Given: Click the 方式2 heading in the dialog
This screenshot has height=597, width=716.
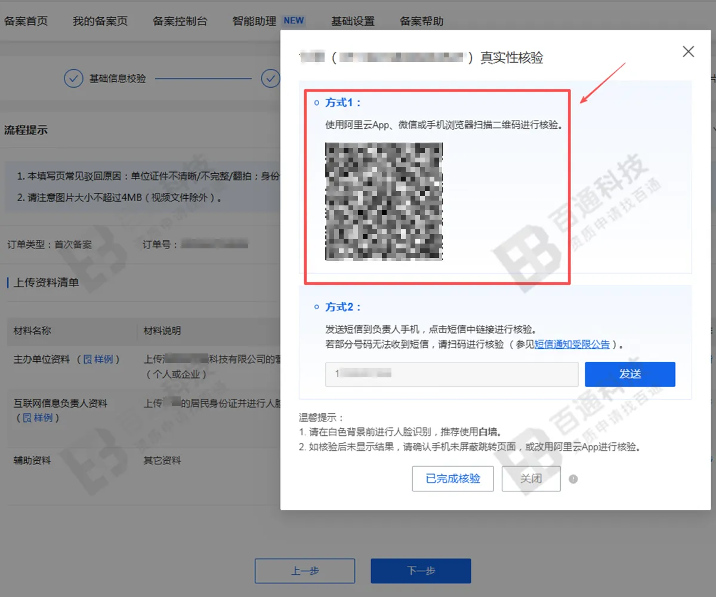Looking at the screenshot, I should tap(343, 307).
